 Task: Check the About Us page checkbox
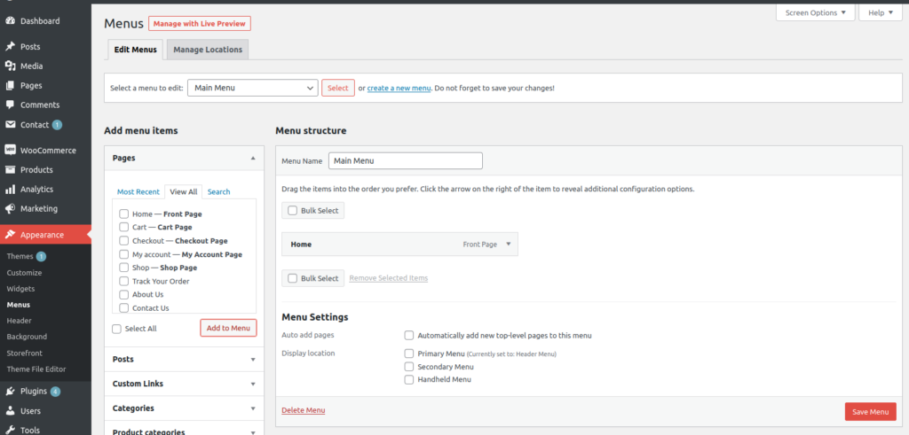click(x=124, y=294)
